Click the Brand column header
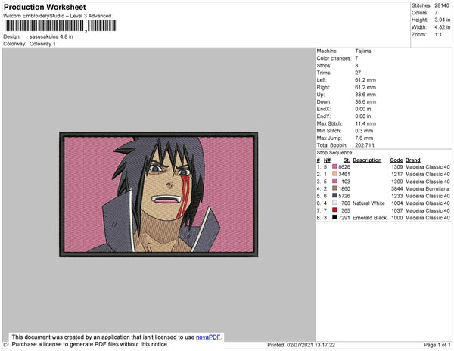454x351 pixels. [x=413, y=160]
